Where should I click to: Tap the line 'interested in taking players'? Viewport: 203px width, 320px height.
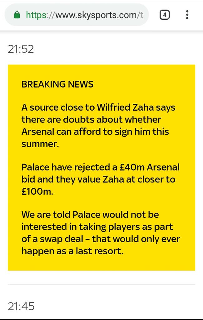click(x=97, y=227)
